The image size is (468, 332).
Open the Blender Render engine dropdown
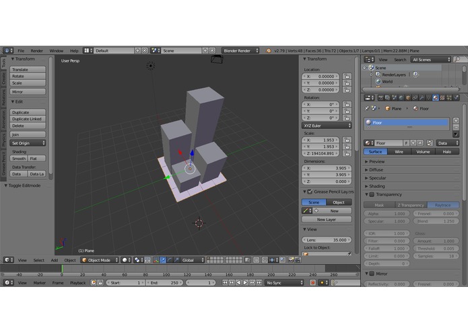click(x=240, y=50)
